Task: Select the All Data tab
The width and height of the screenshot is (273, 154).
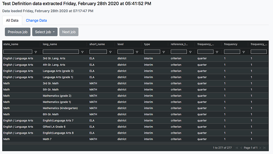Action: point(12,20)
